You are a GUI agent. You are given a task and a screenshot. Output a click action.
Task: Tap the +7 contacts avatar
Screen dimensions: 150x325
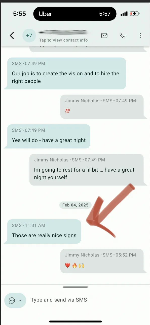29,36
